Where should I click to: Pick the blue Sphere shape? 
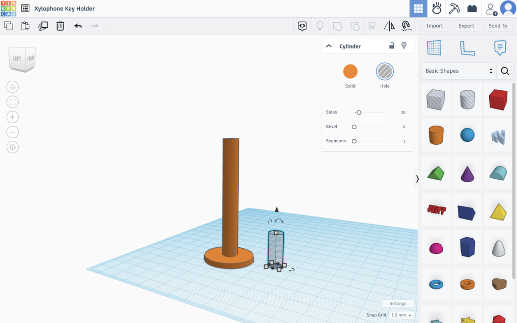tap(467, 135)
